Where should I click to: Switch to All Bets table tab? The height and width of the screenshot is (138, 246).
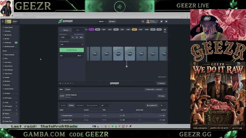71,106
